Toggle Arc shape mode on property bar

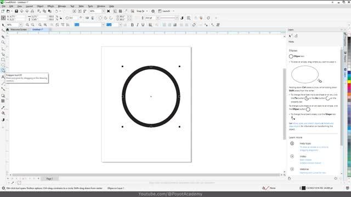pyautogui.click(x=111, y=18)
